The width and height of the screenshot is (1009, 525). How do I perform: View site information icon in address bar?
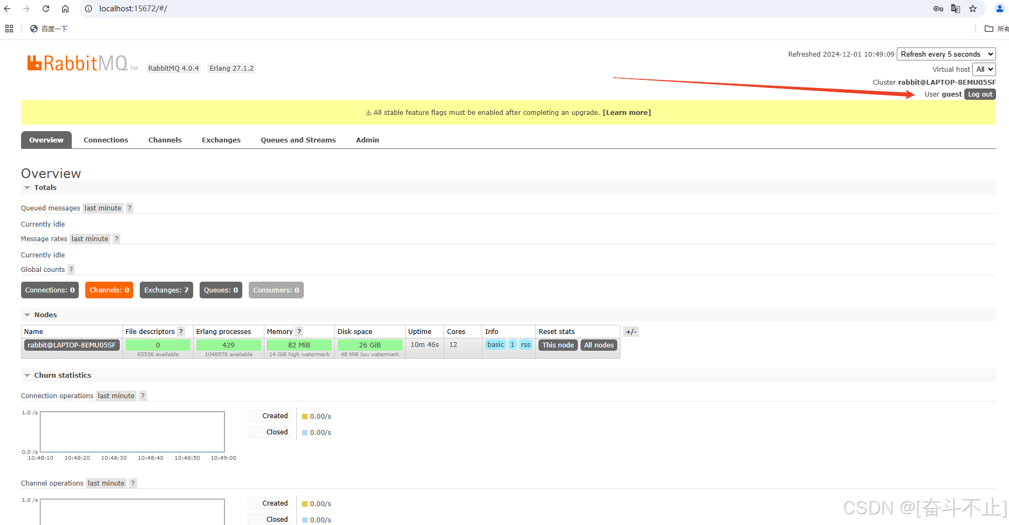click(x=88, y=9)
